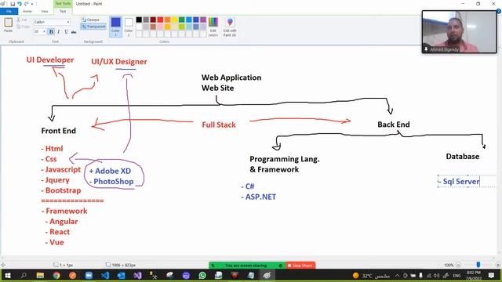
Task: Open the Edit colors dialog
Action: point(213,27)
